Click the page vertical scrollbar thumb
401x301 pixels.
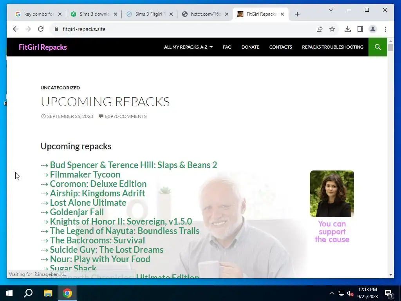pos(390,47)
